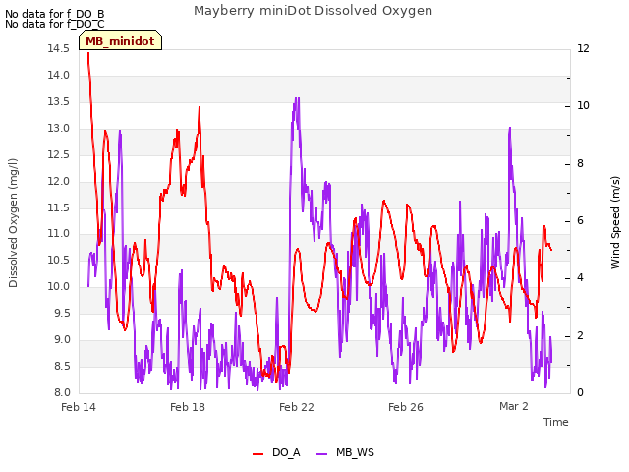Click the 'No data for f_DO_B' message
This screenshot has height=472, width=629.
tap(55, 14)
